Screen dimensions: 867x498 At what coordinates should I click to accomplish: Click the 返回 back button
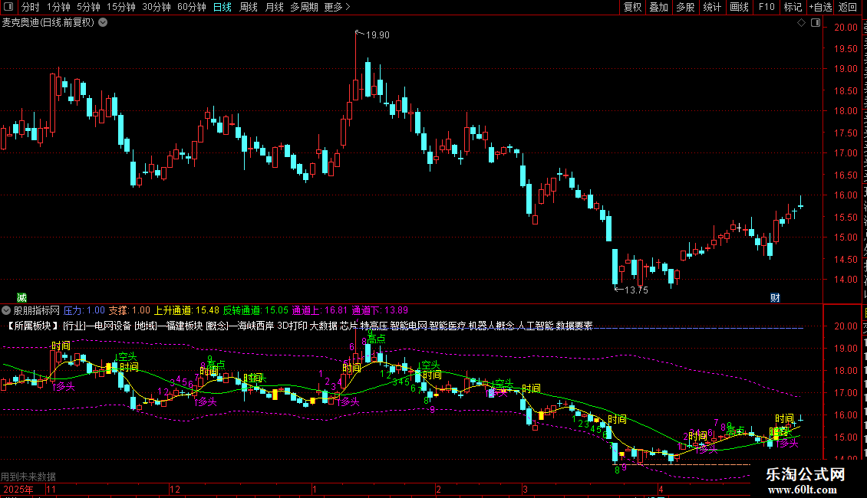848,7
